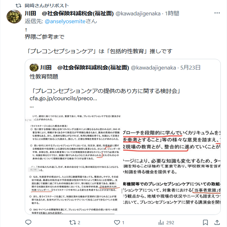
Task: Click the reply speech bubble icon
Action: 28,222
